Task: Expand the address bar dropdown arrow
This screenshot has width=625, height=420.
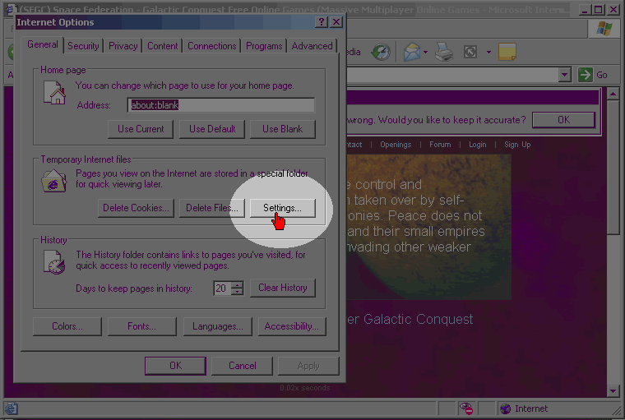Action: pos(564,75)
